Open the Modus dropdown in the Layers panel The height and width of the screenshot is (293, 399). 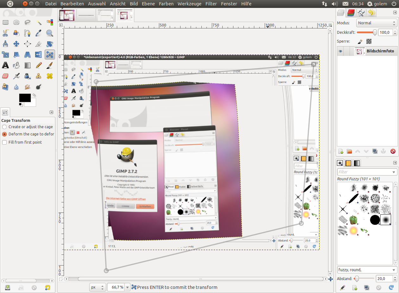pyautogui.click(x=377, y=23)
